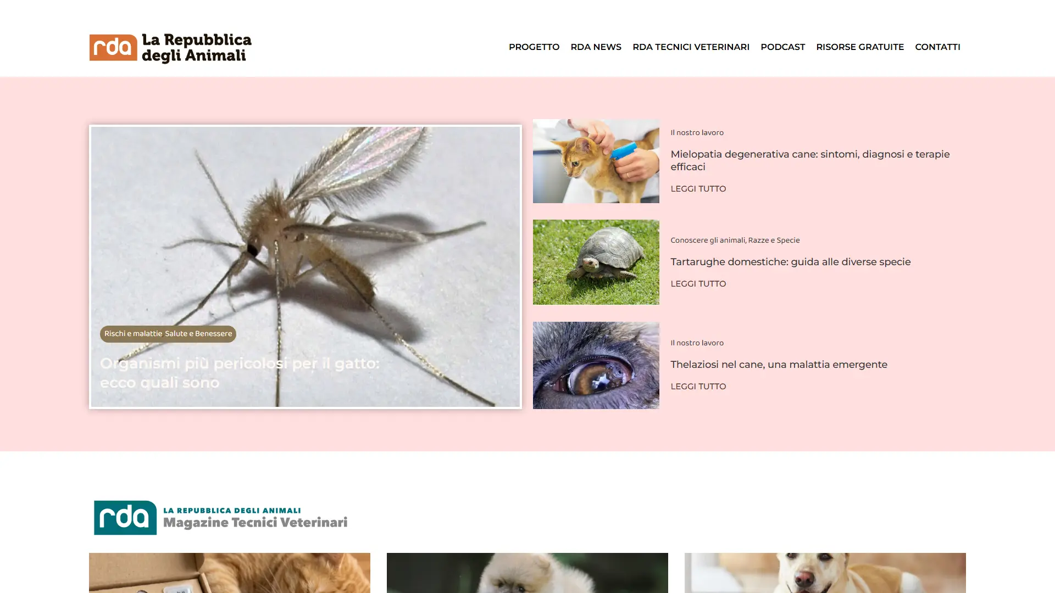Click the Magazine Tecnici Veterinari logo

point(220,517)
